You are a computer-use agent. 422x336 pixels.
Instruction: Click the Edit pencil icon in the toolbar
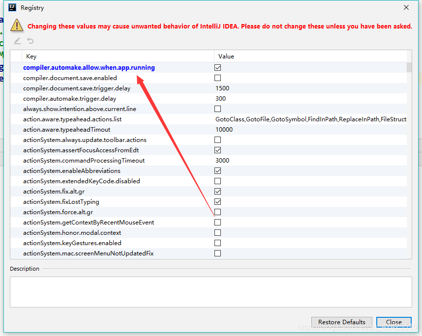pos(17,41)
